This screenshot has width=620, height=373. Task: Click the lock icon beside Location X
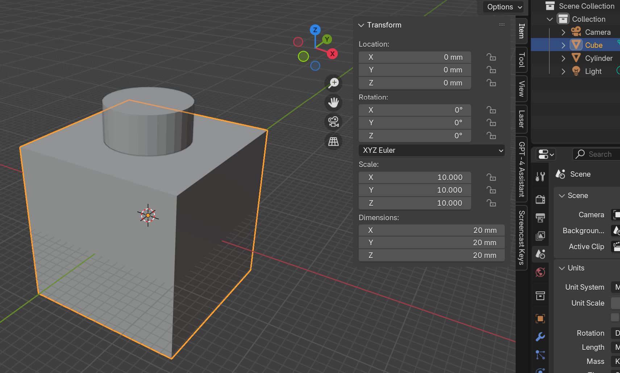coord(491,57)
